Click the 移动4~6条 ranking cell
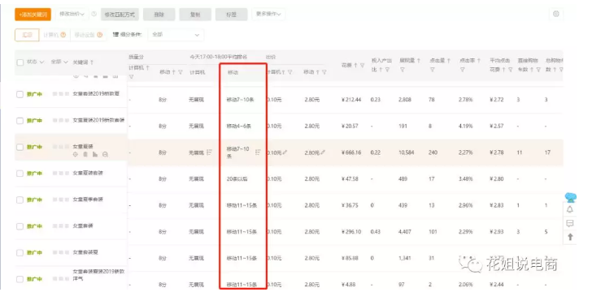Screen dimensions: 592x305 click(238, 127)
